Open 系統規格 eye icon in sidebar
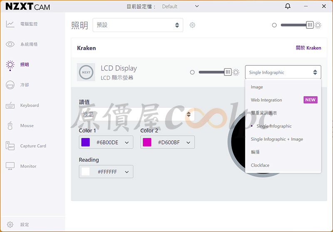Viewport: 333px width, 232px height. coord(10,45)
